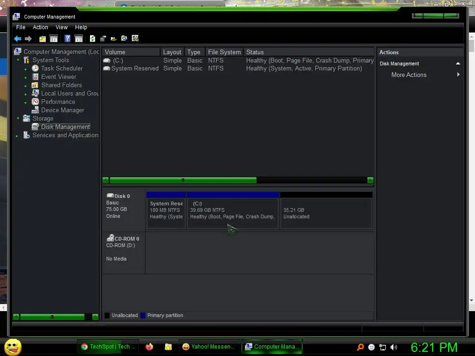Click the blue Primary partition legend swatch
475x356 pixels.
pos(143,315)
